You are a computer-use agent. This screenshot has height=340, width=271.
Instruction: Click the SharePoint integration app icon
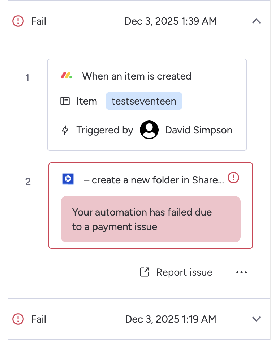[68, 179]
